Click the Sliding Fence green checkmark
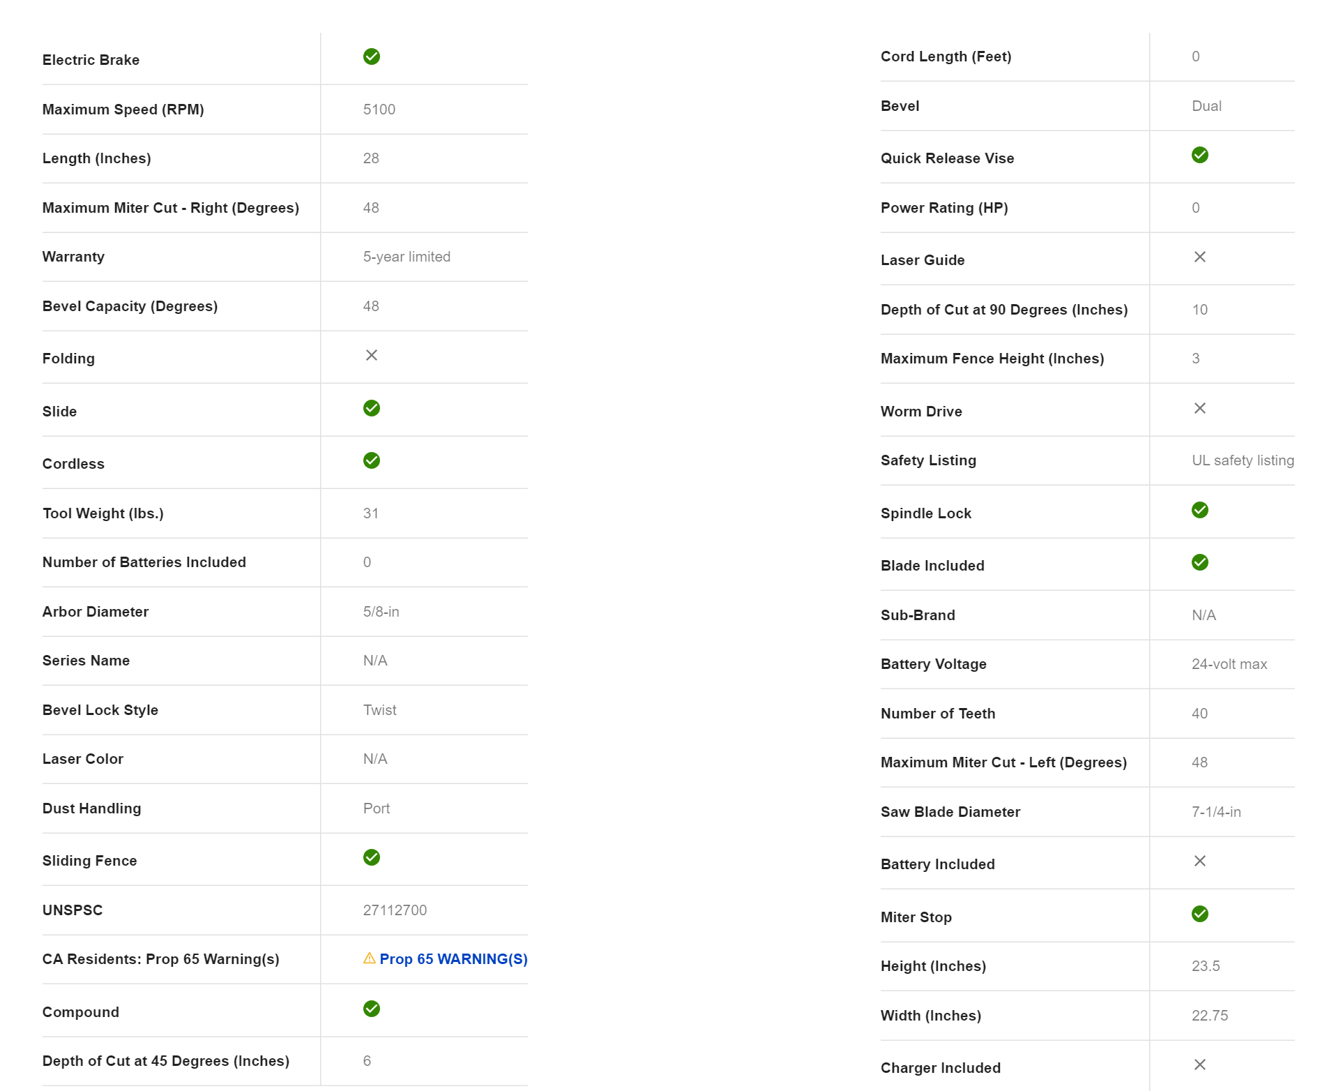The height and width of the screenshot is (1091, 1343). [x=372, y=857]
